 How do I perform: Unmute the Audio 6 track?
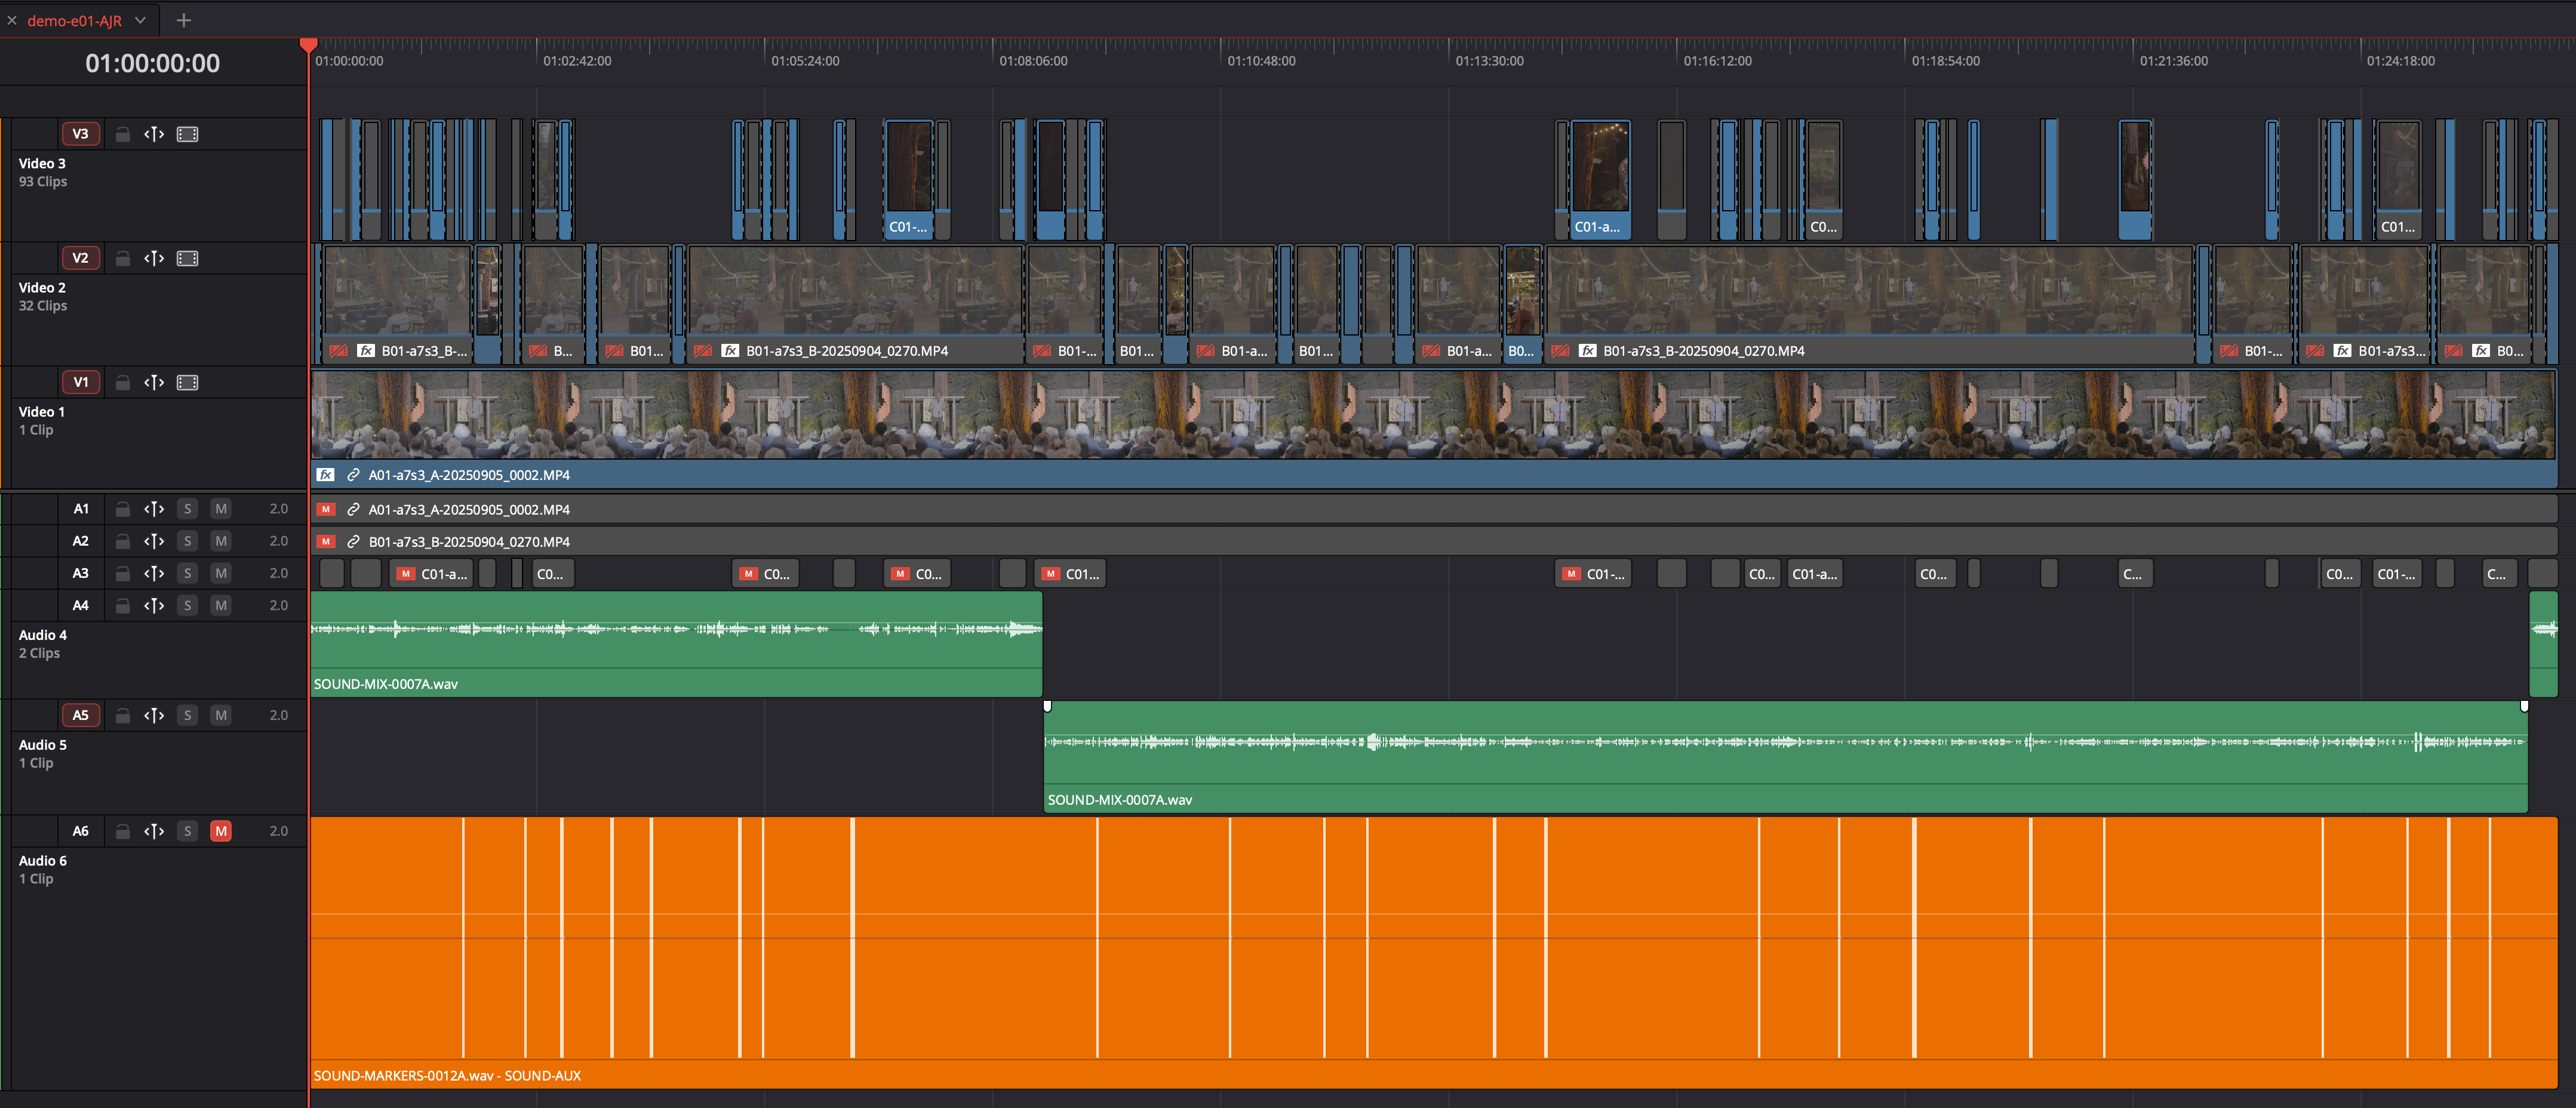[221, 831]
